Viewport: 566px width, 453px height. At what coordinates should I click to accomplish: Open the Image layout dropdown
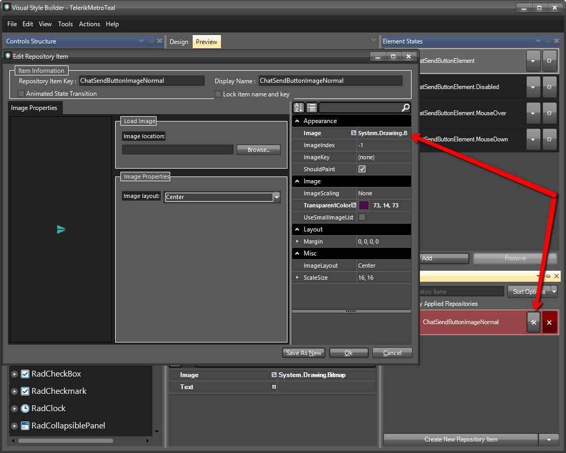tap(276, 196)
